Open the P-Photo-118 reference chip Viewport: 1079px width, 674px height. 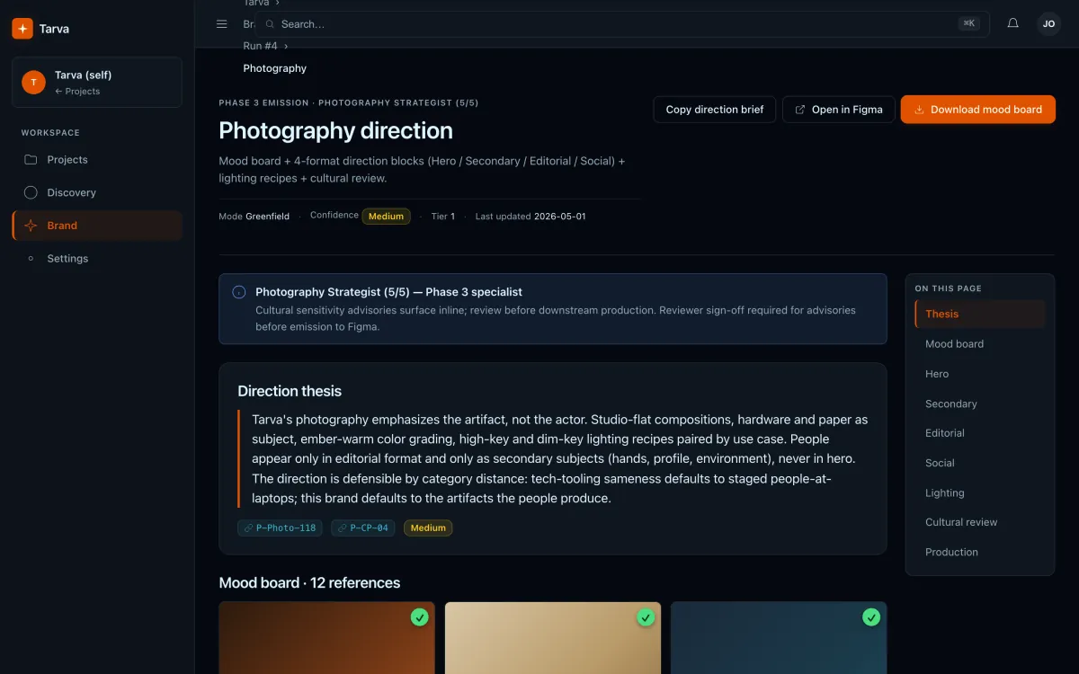[281, 528]
